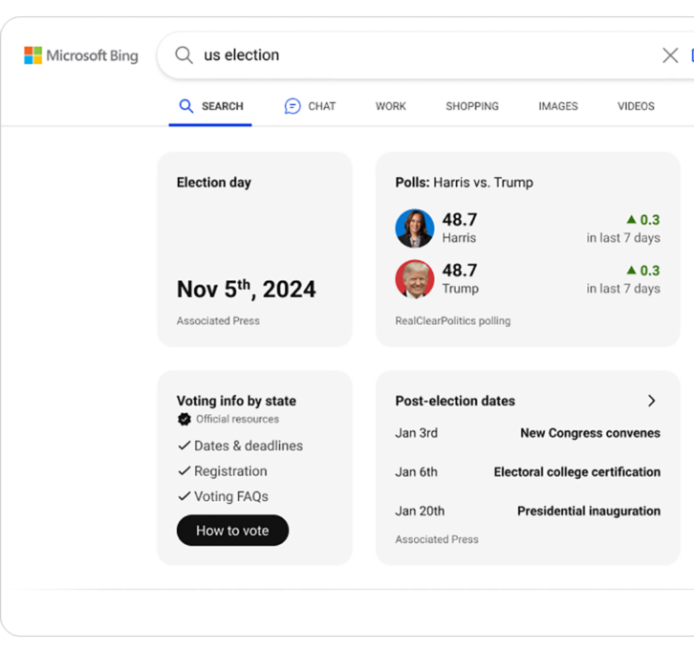Click the 'Post-election dates' heading
This screenshot has height=653, width=694.
pos(455,401)
